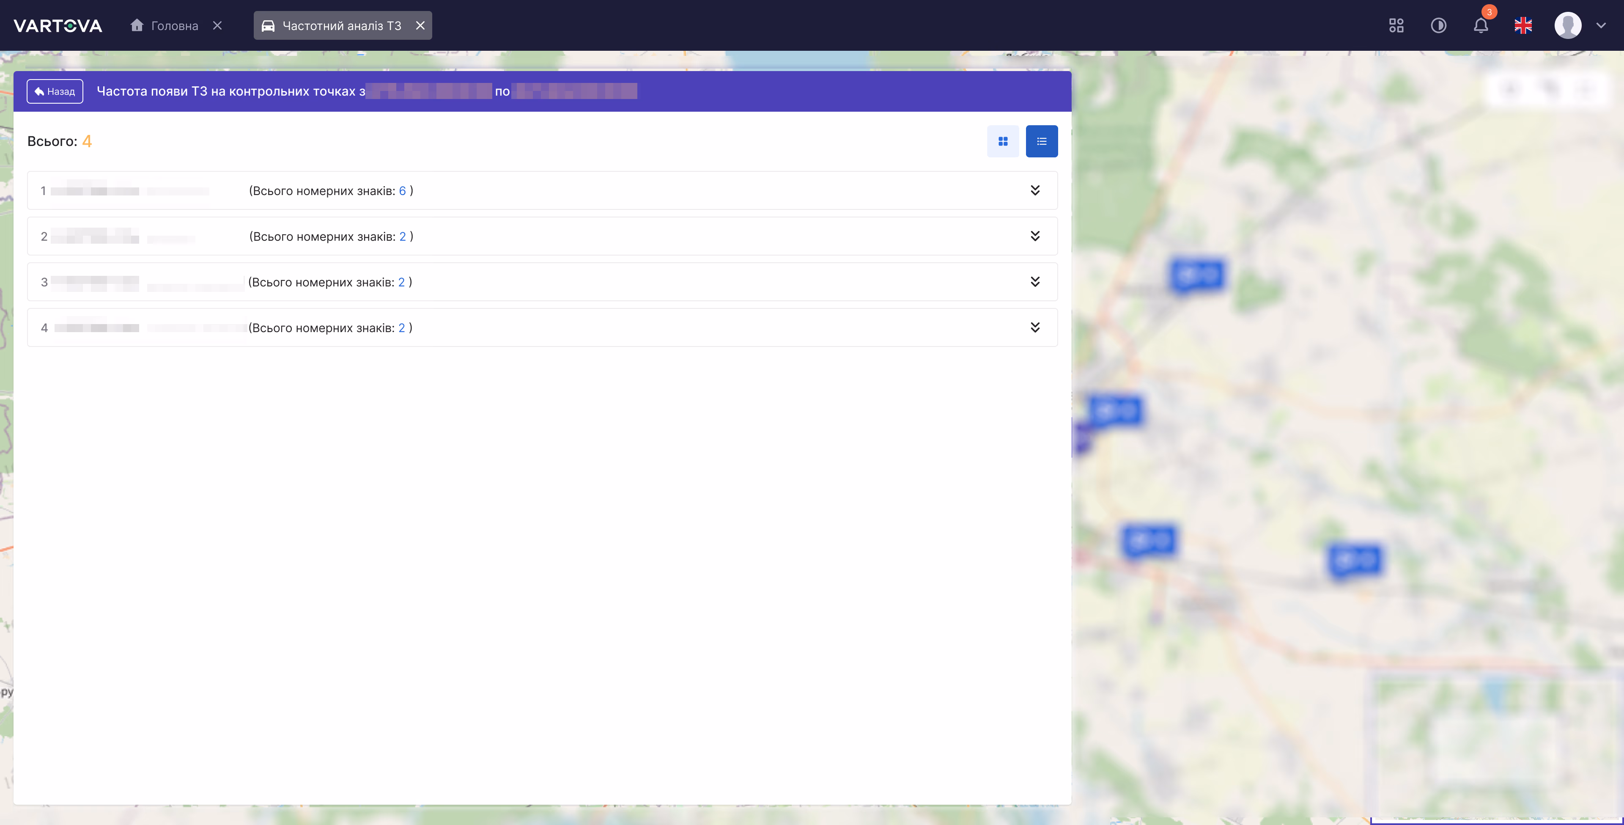Expand row 3 details chevron
Screen dimensions: 1624x825
click(x=1035, y=281)
